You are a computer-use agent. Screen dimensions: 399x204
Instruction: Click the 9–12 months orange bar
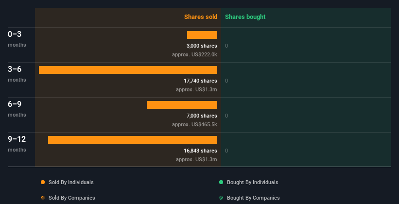132,140
